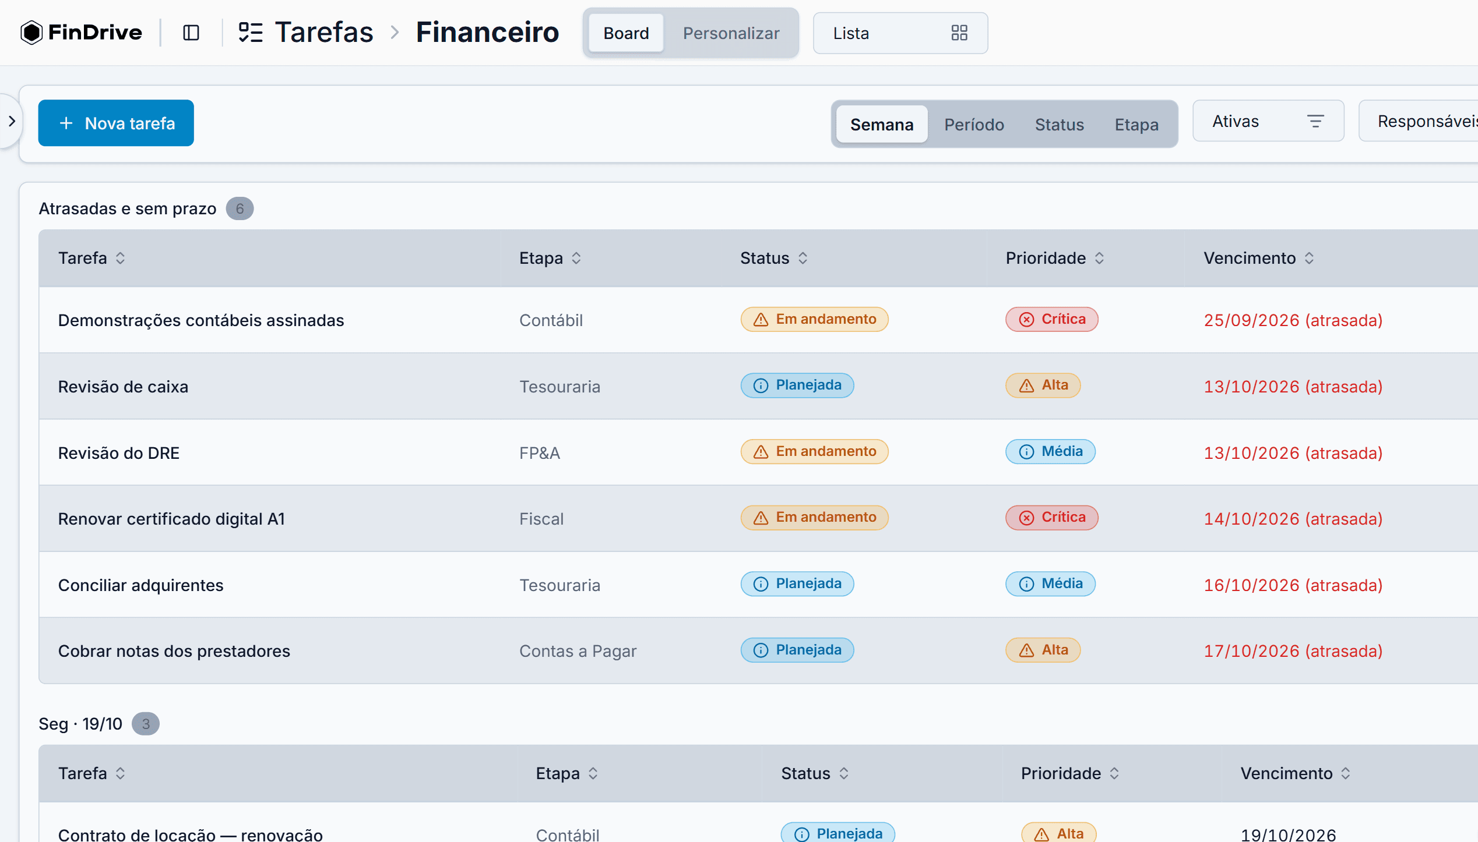
Task: Click the Atrasadas e sem prazo count badge
Action: [x=240, y=208]
